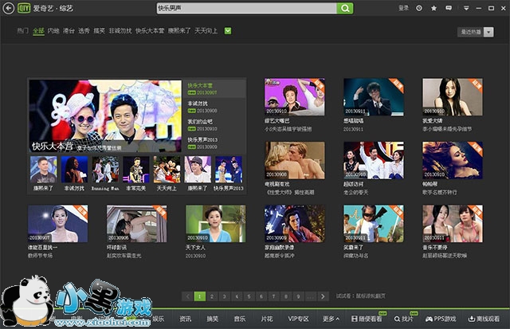Viewport: 510px width, 329px height.
Task: Select the 快乐大本营 filter in top row
Action: point(150,31)
